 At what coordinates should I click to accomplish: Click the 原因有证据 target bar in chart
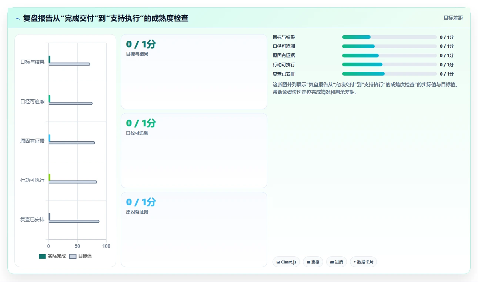click(71, 143)
